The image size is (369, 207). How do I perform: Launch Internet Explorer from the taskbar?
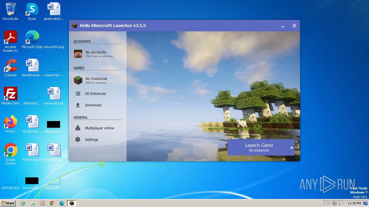point(23,203)
